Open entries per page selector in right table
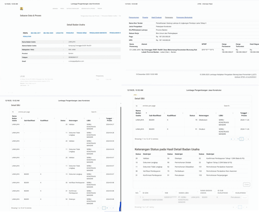This screenshot has height=212, width=259. 138,106
